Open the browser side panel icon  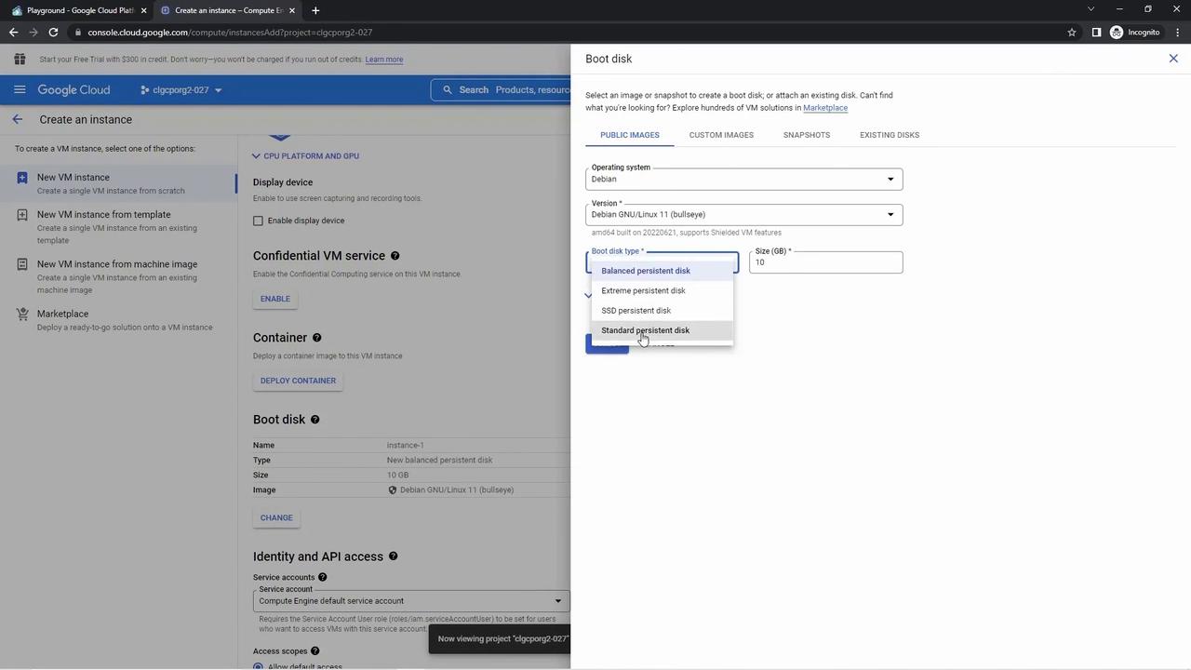click(x=1096, y=33)
